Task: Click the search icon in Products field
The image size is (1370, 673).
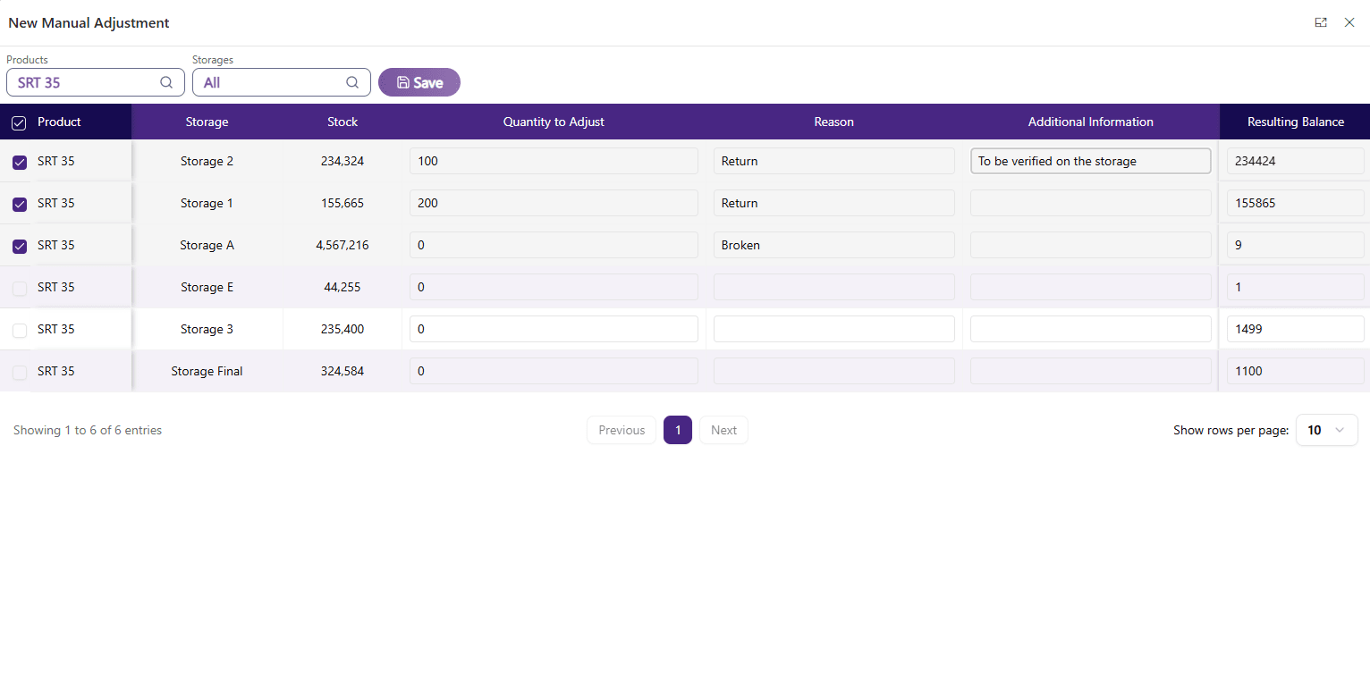Action: point(166,82)
